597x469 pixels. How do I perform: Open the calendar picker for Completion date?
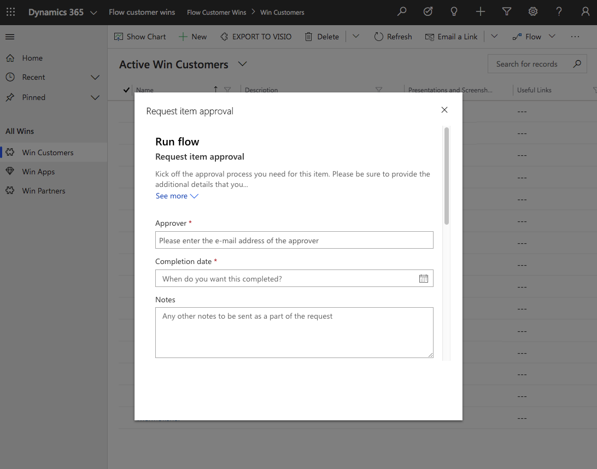click(x=423, y=278)
